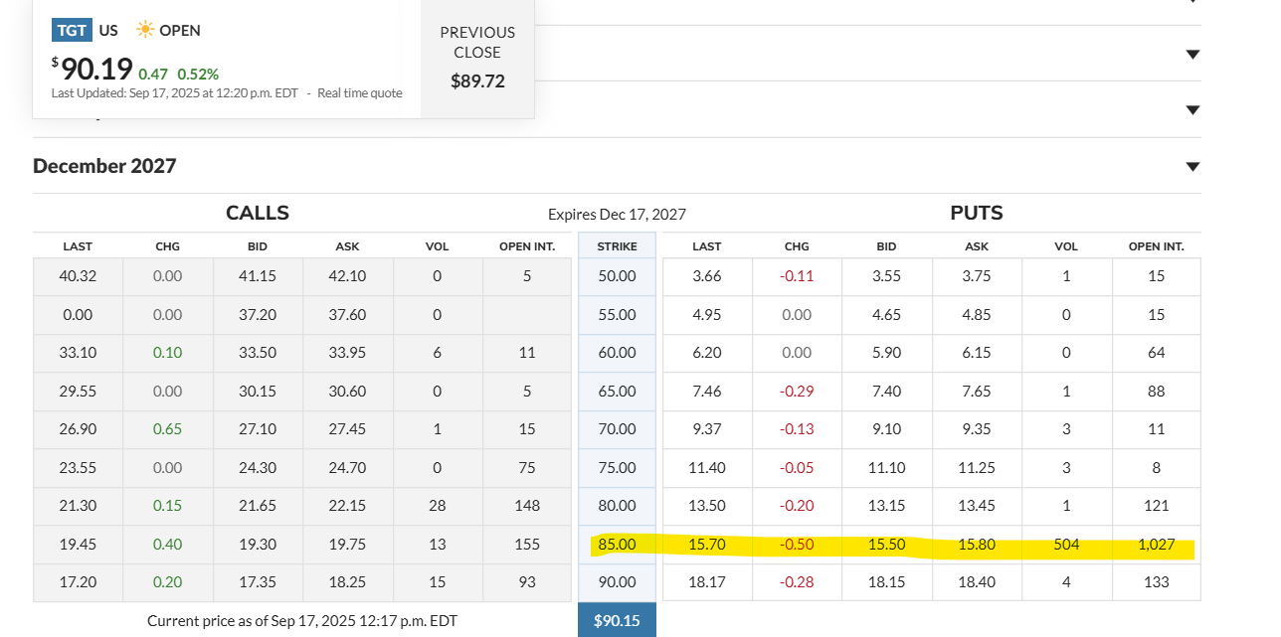Click the CALLS heading
The width and height of the screenshot is (1281, 637).
pos(258,213)
